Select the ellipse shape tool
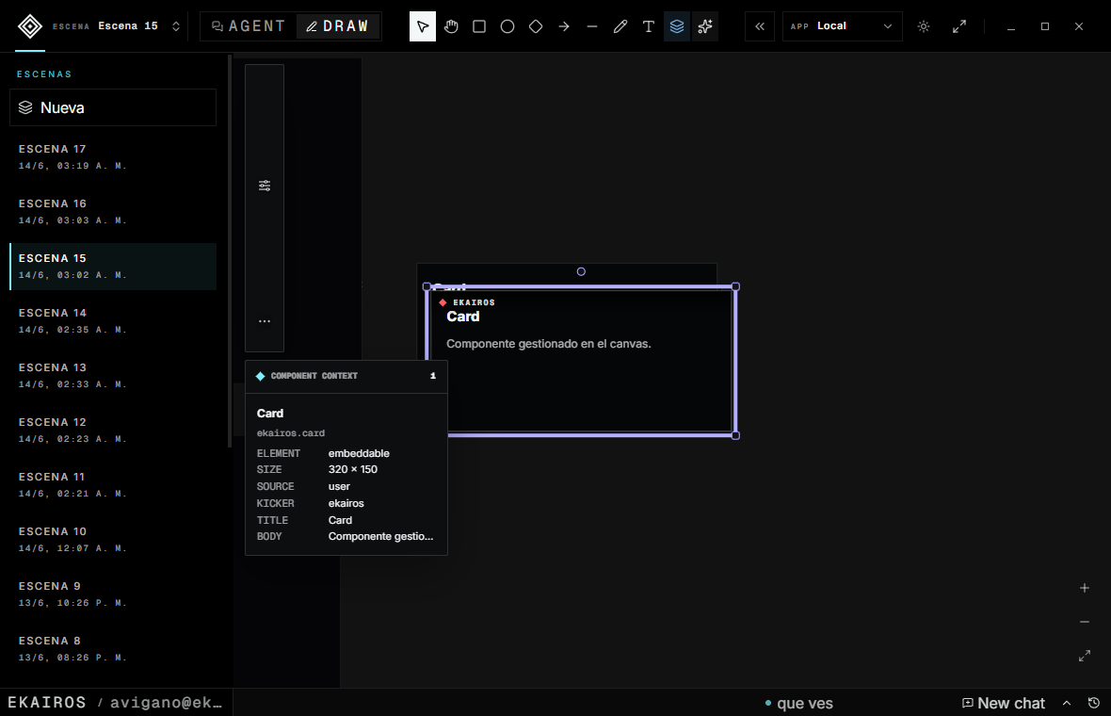 tap(507, 26)
